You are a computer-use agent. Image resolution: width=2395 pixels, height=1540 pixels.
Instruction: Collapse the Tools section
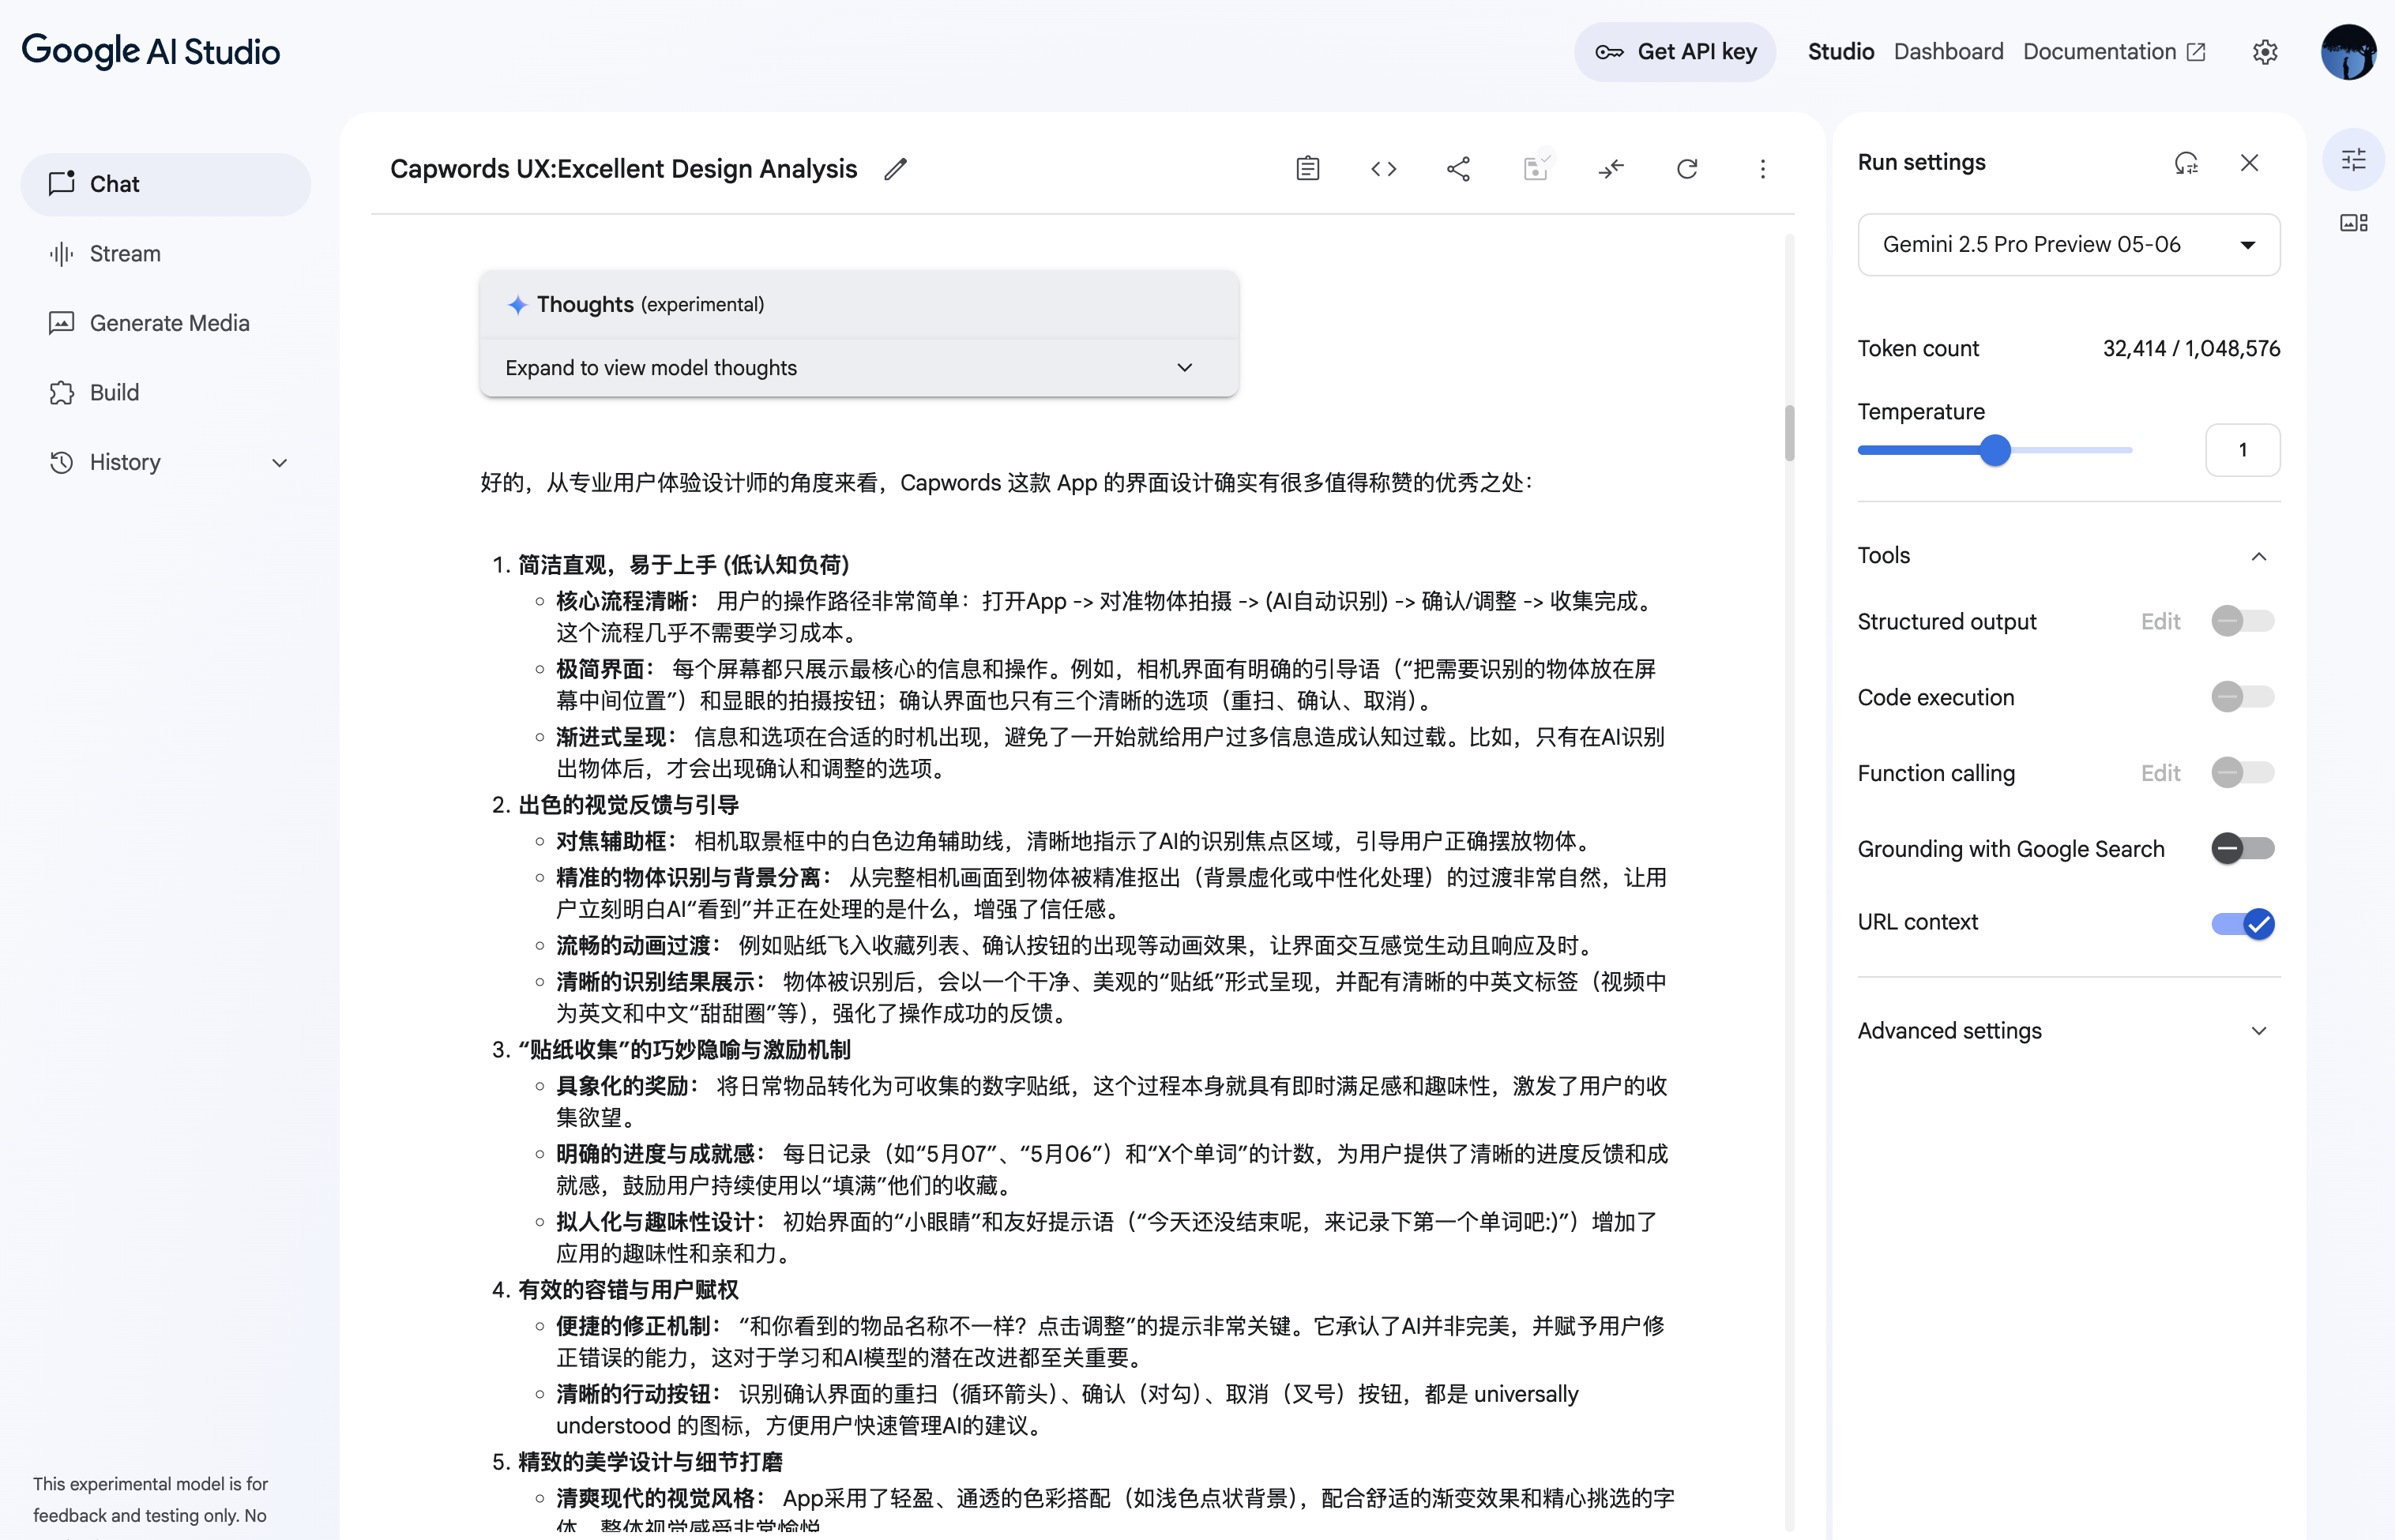(2258, 556)
